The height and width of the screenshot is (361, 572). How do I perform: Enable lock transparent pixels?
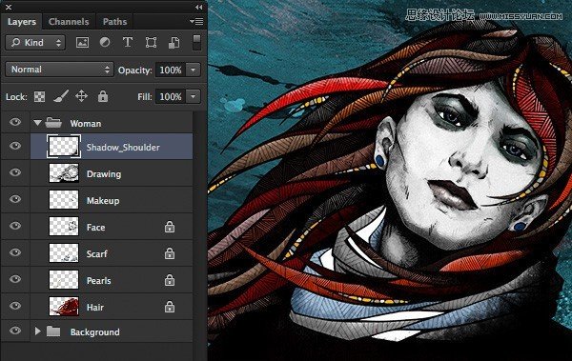pyautogui.click(x=39, y=96)
